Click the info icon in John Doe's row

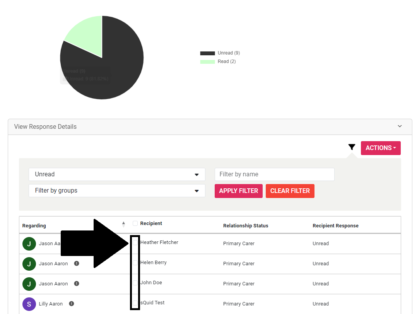pyautogui.click(x=77, y=283)
